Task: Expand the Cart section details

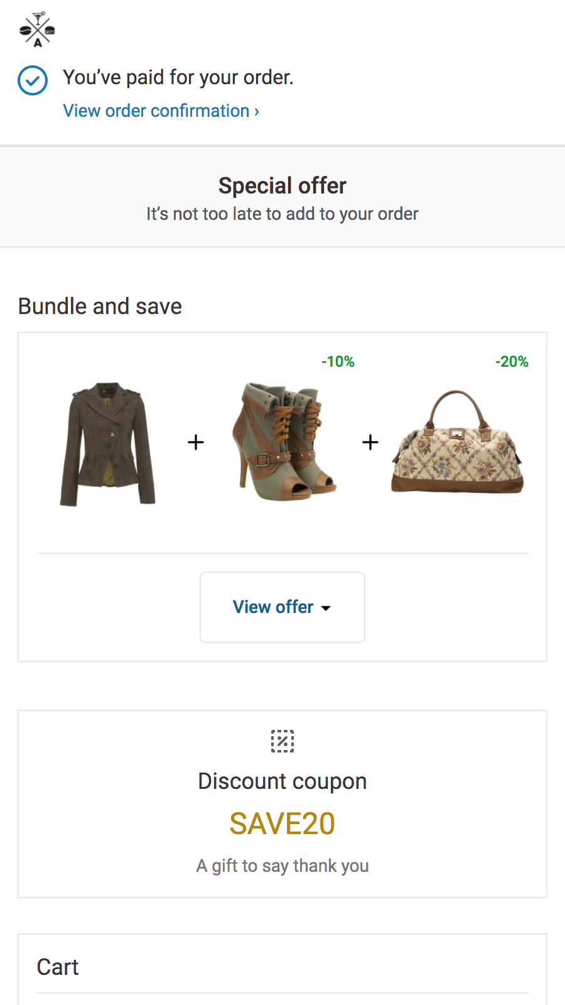Action: (x=58, y=967)
